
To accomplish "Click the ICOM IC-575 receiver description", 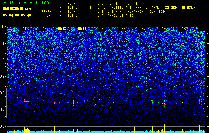I will (133, 12).
